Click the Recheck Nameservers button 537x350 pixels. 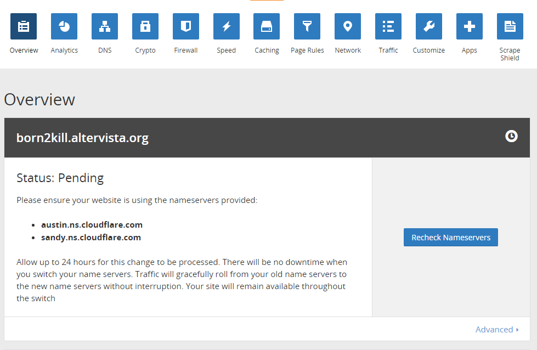(451, 238)
